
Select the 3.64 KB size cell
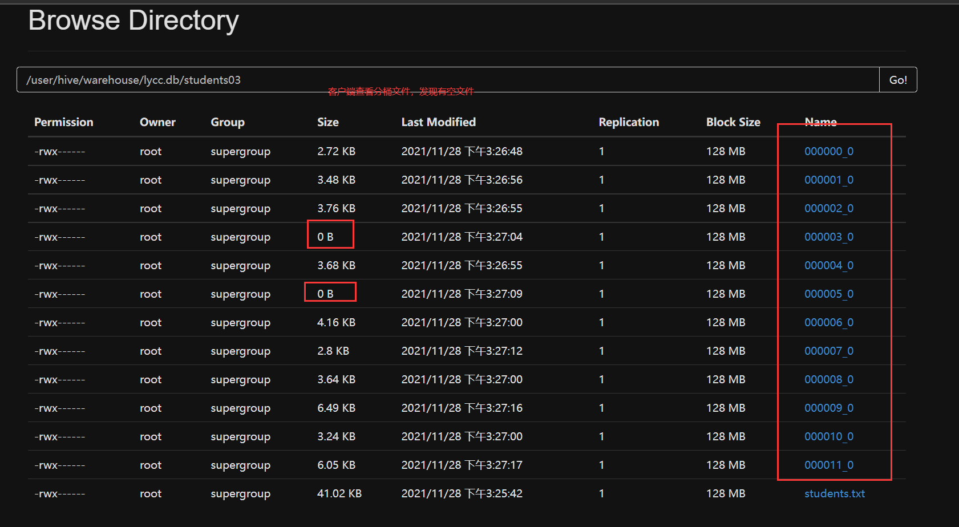pyautogui.click(x=336, y=379)
